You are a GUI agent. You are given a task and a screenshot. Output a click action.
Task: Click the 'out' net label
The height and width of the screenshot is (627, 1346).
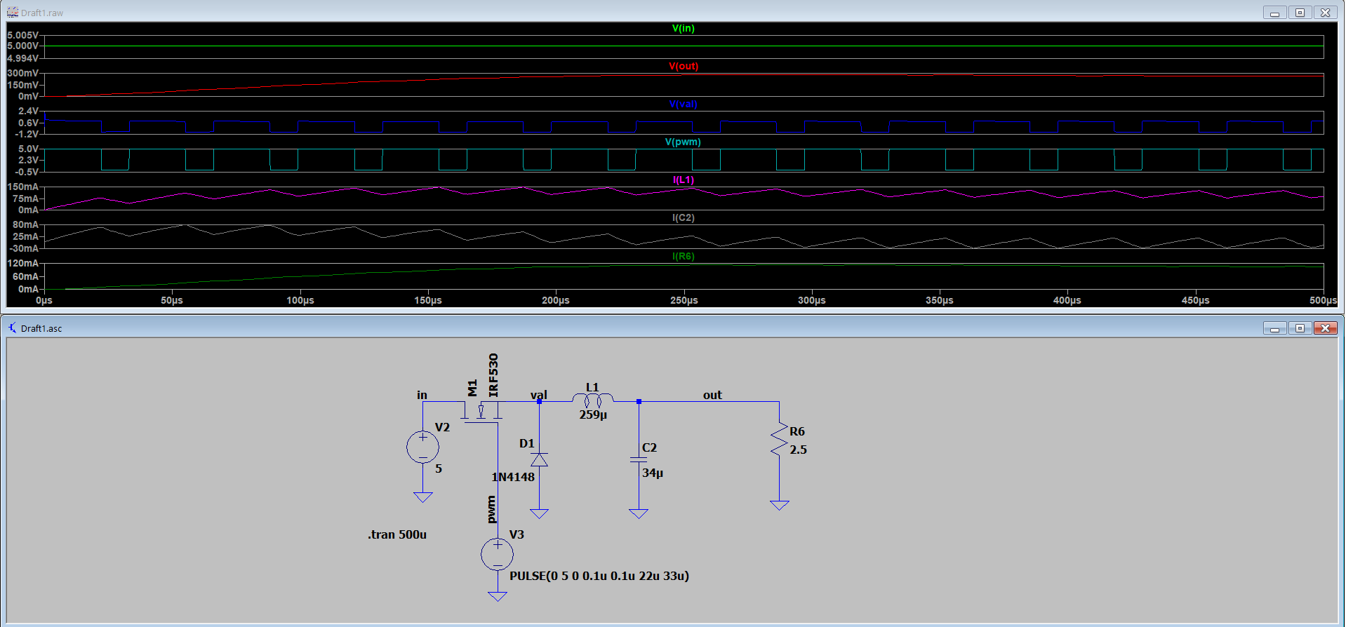[x=712, y=395]
